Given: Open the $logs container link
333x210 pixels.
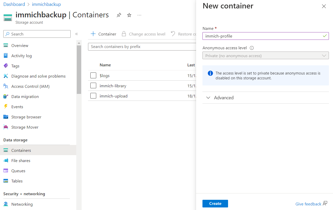Looking at the screenshot, I should (104, 76).
